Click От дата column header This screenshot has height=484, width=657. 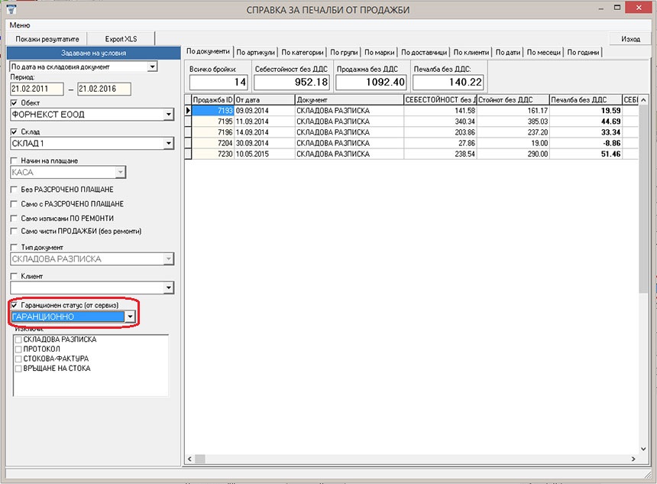[x=264, y=100]
